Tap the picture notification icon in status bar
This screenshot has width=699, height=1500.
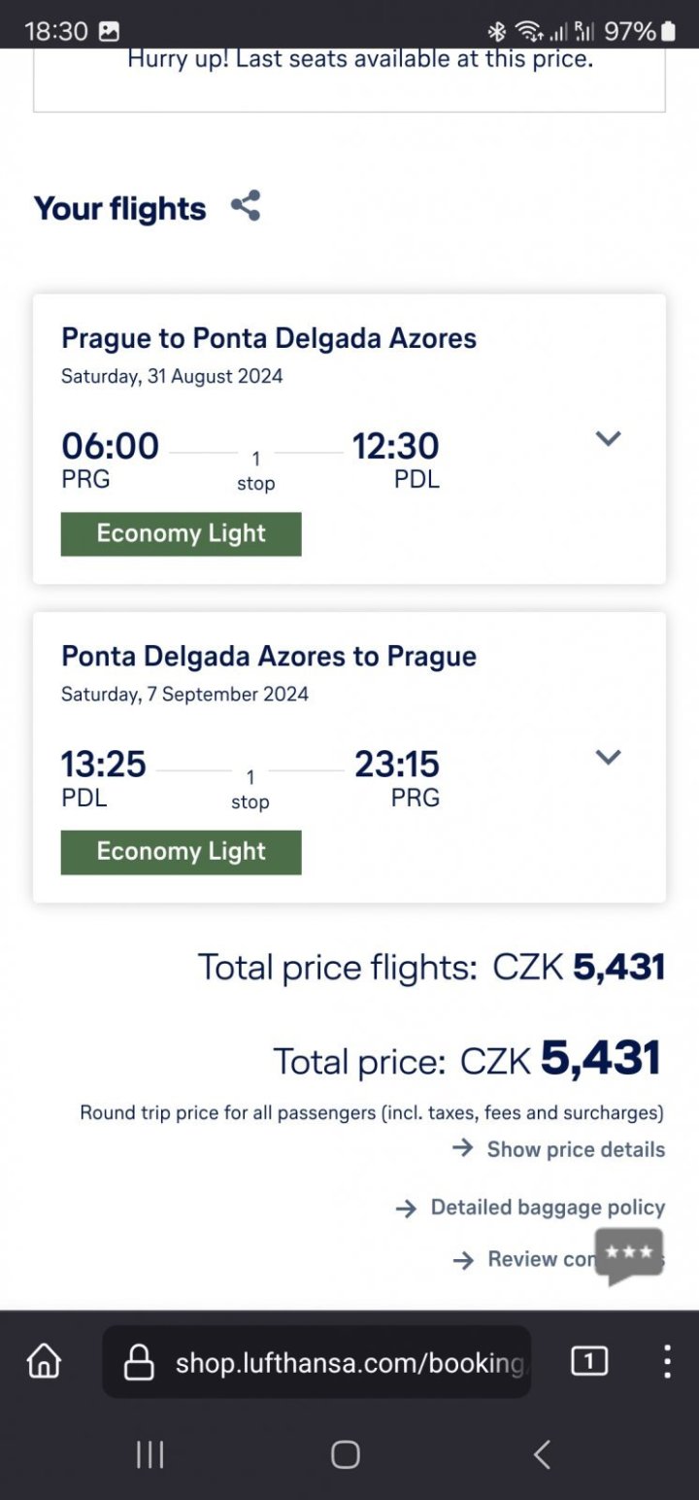pos(110,31)
